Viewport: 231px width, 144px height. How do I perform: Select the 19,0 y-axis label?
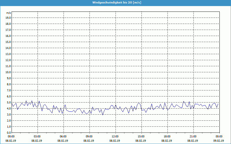pos(8,18)
